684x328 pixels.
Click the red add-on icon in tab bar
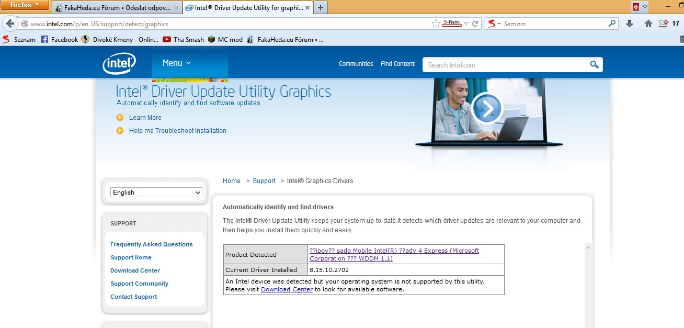click(x=635, y=7)
